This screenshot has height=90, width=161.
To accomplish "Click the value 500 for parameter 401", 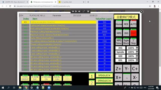I will [x=104, y=22].
